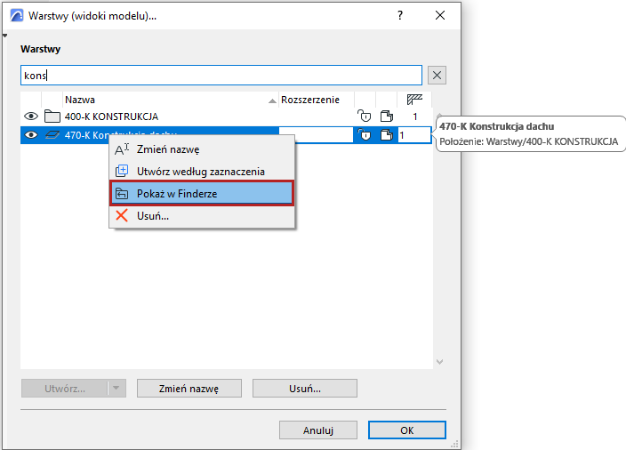Toggle eye visibility for 470-K Konstrukcja dachu
Image resolution: width=626 pixels, height=450 pixels.
click(31, 135)
